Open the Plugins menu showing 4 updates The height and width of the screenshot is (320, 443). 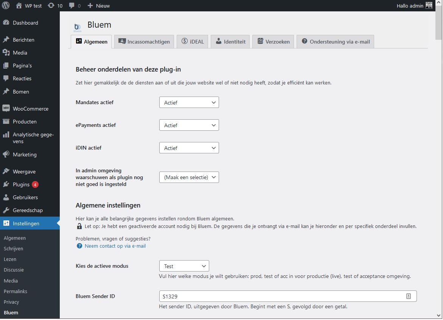point(21,184)
